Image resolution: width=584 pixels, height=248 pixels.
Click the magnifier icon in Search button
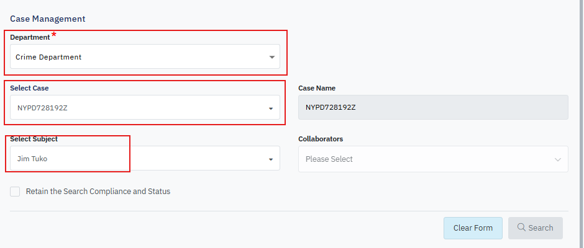point(521,228)
